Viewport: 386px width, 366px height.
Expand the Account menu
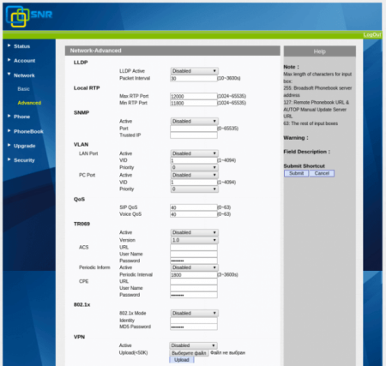(x=24, y=61)
